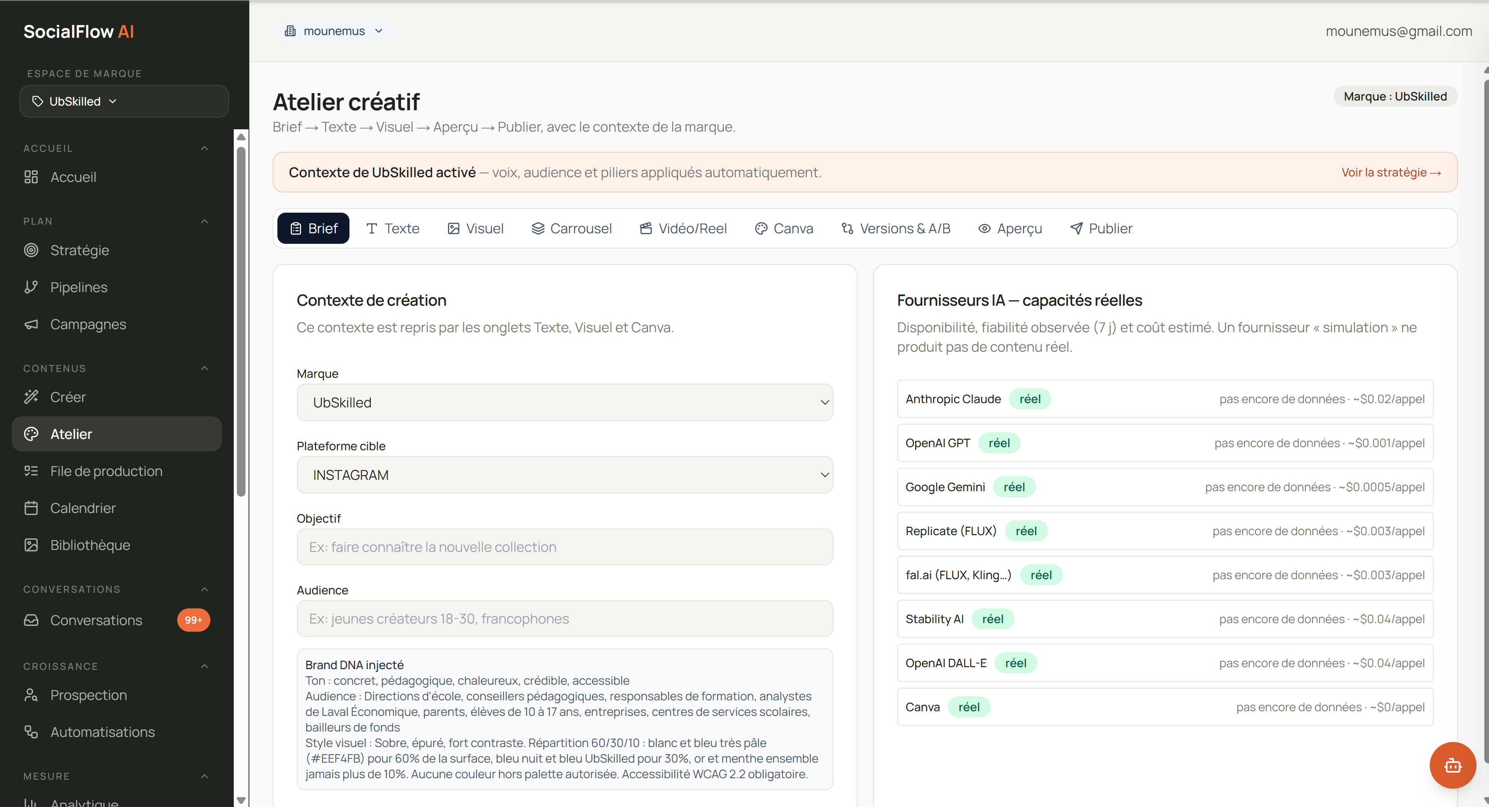Click the Marque : UbSkilled badge

pyautogui.click(x=1395, y=97)
